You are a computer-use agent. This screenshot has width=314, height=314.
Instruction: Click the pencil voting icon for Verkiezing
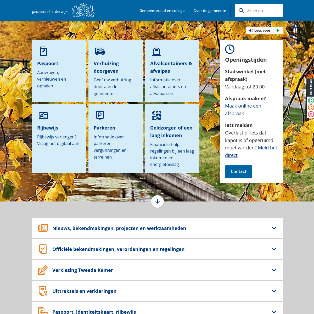click(x=43, y=270)
